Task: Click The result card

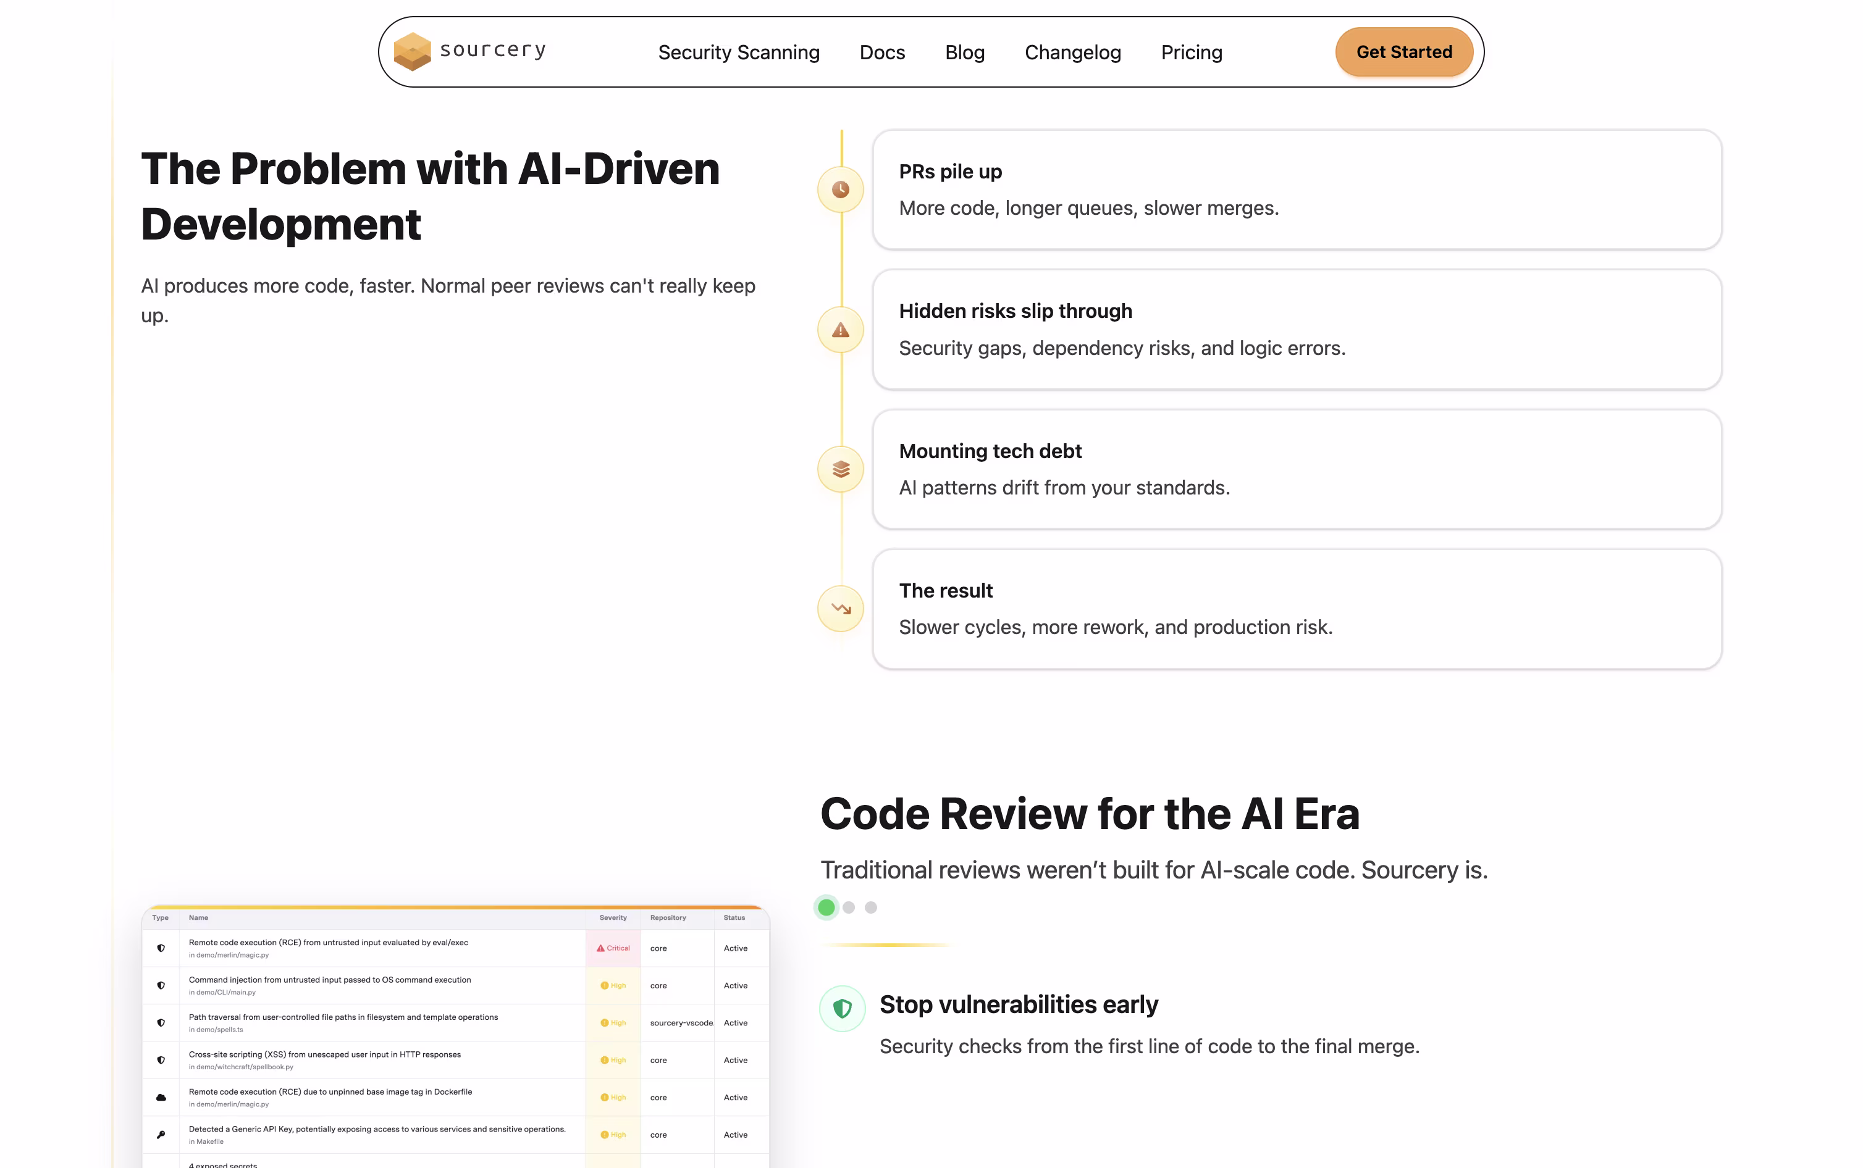Action: click(1297, 609)
